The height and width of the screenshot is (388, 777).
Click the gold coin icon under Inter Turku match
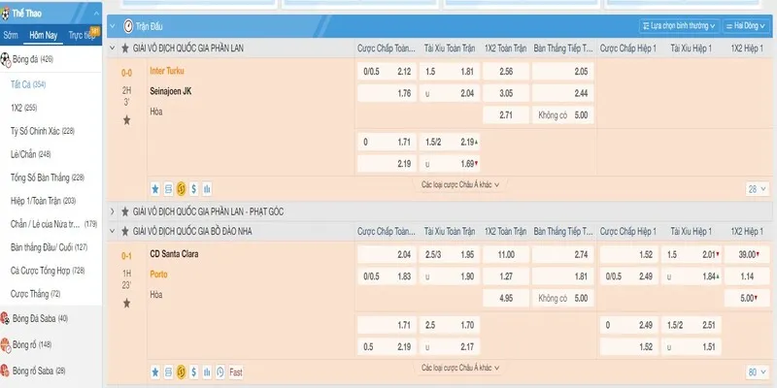coord(181,188)
